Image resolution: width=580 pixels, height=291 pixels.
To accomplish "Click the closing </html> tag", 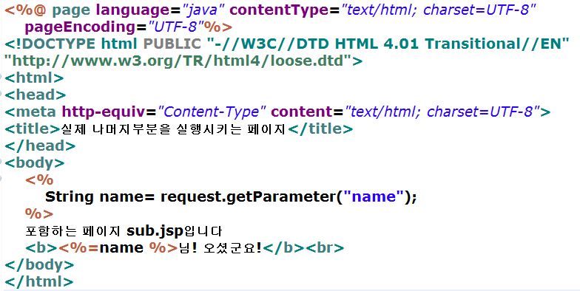I will (38, 282).
